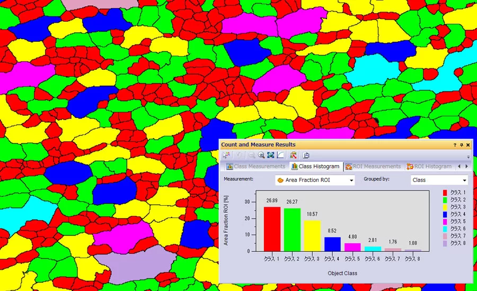Open the ROI Measurements tab

click(x=373, y=166)
